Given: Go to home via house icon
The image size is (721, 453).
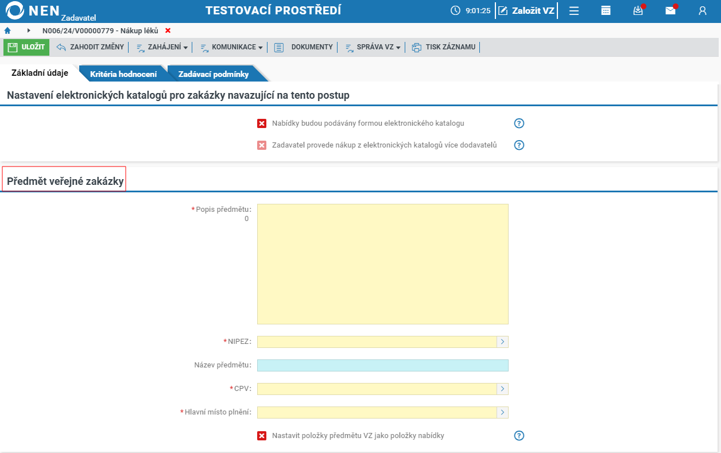Looking at the screenshot, I should (7, 30).
